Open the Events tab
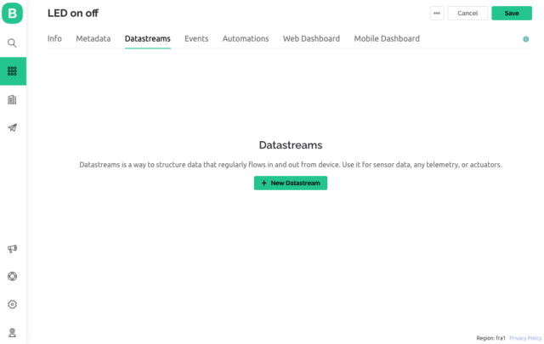 pyautogui.click(x=196, y=39)
